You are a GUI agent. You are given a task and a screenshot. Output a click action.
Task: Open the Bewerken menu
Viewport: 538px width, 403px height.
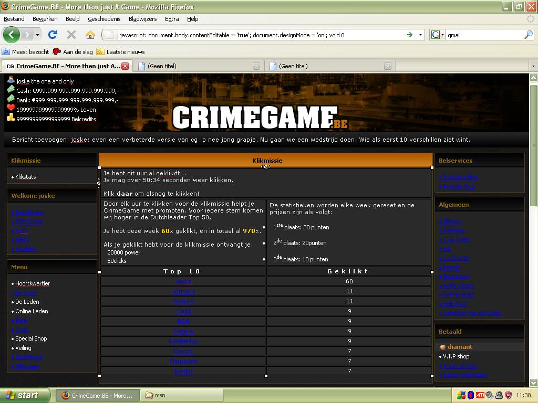45,19
